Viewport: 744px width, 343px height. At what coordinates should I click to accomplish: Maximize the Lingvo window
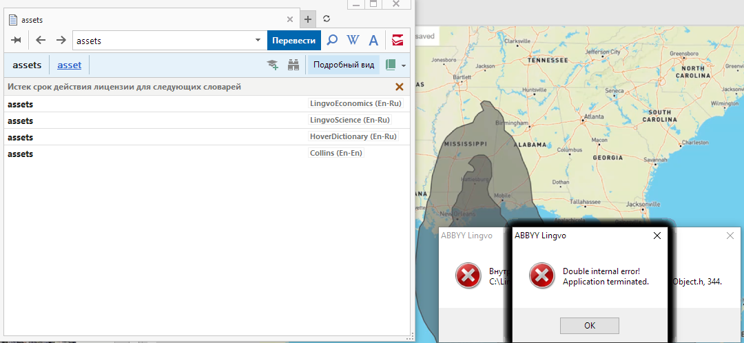tap(373, 4)
